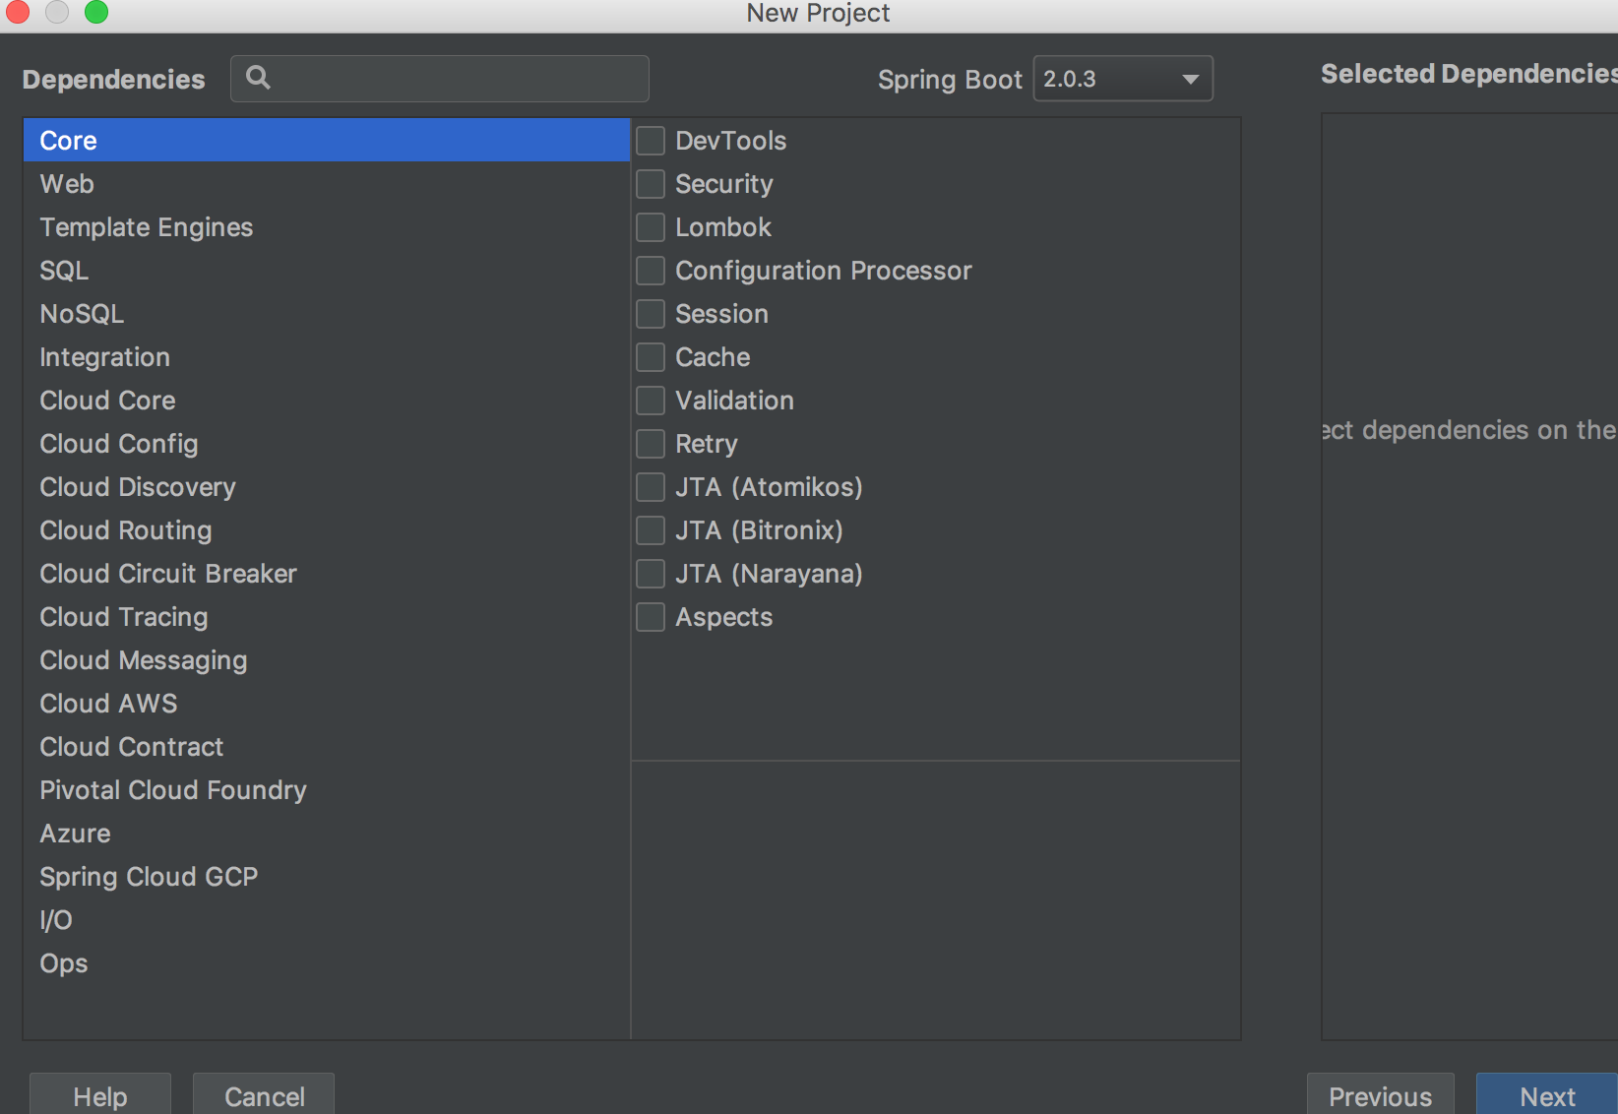This screenshot has height=1114, width=1618.
Task: Select the Cloud Tracing category
Action: pyautogui.click(x=327, y=617)
